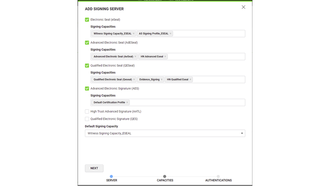This screenshot has height=186, width=330.
Task: Select Default Certification Profile tag text
Action: click(x=109, y=103)
